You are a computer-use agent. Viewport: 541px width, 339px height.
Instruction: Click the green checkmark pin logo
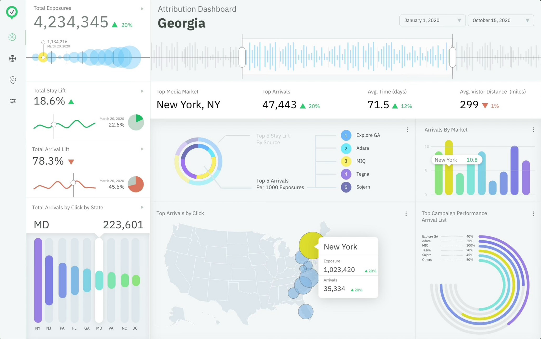[x=12, y=13]
